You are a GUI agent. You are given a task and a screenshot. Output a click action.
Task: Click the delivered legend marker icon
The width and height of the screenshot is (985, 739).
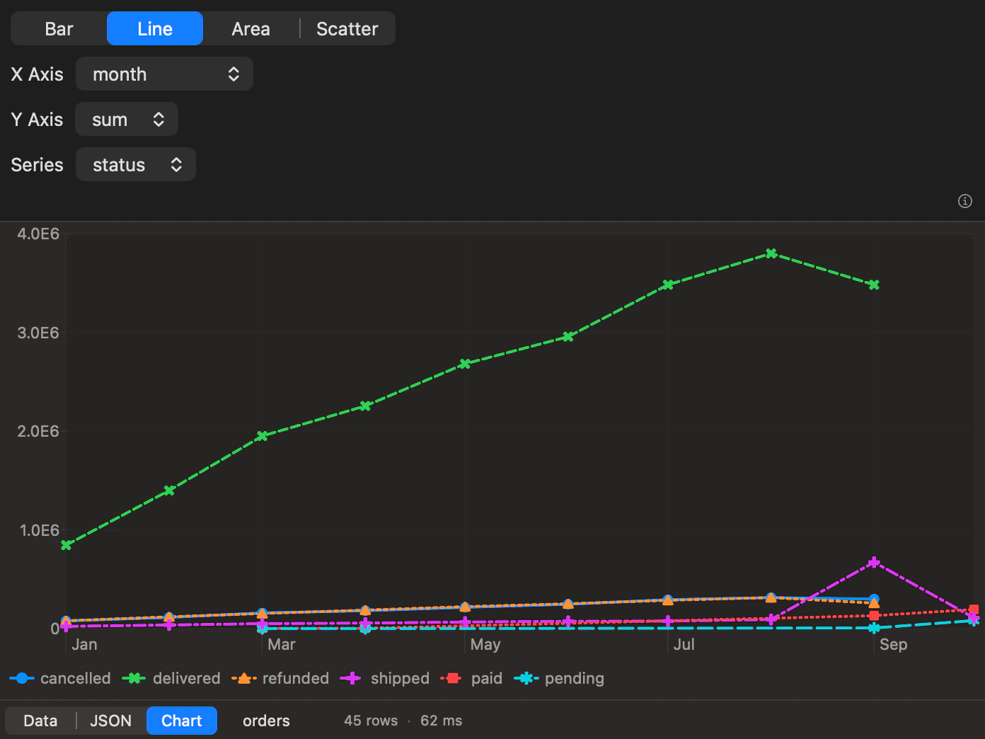pyautogui.click(x=134, y=678)
